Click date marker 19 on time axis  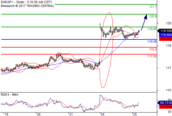[x=6, y=114]
